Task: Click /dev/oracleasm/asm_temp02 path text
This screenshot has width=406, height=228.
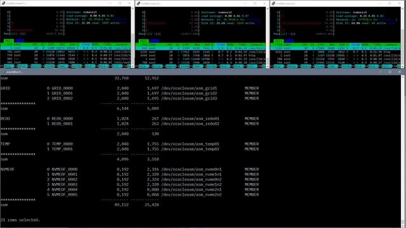Action: [x=190, y=149]
